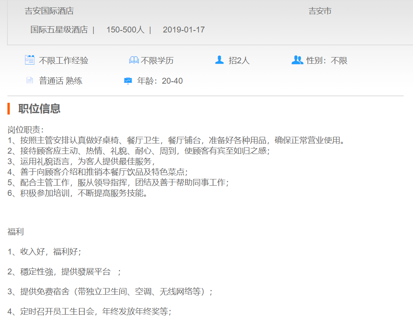Viewport: 413px width, 317px height.
Task: Click the 150-500人 company size label
Action: tap(125, 30)
